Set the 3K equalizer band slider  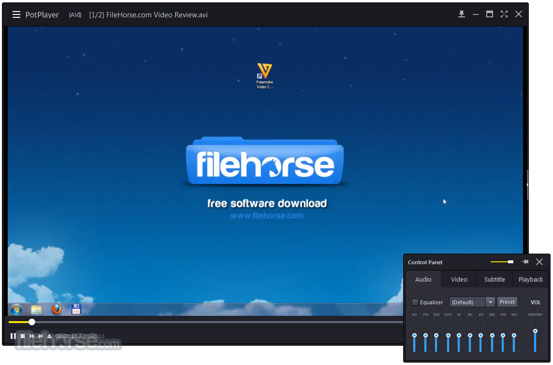click(x=470, y=336)
